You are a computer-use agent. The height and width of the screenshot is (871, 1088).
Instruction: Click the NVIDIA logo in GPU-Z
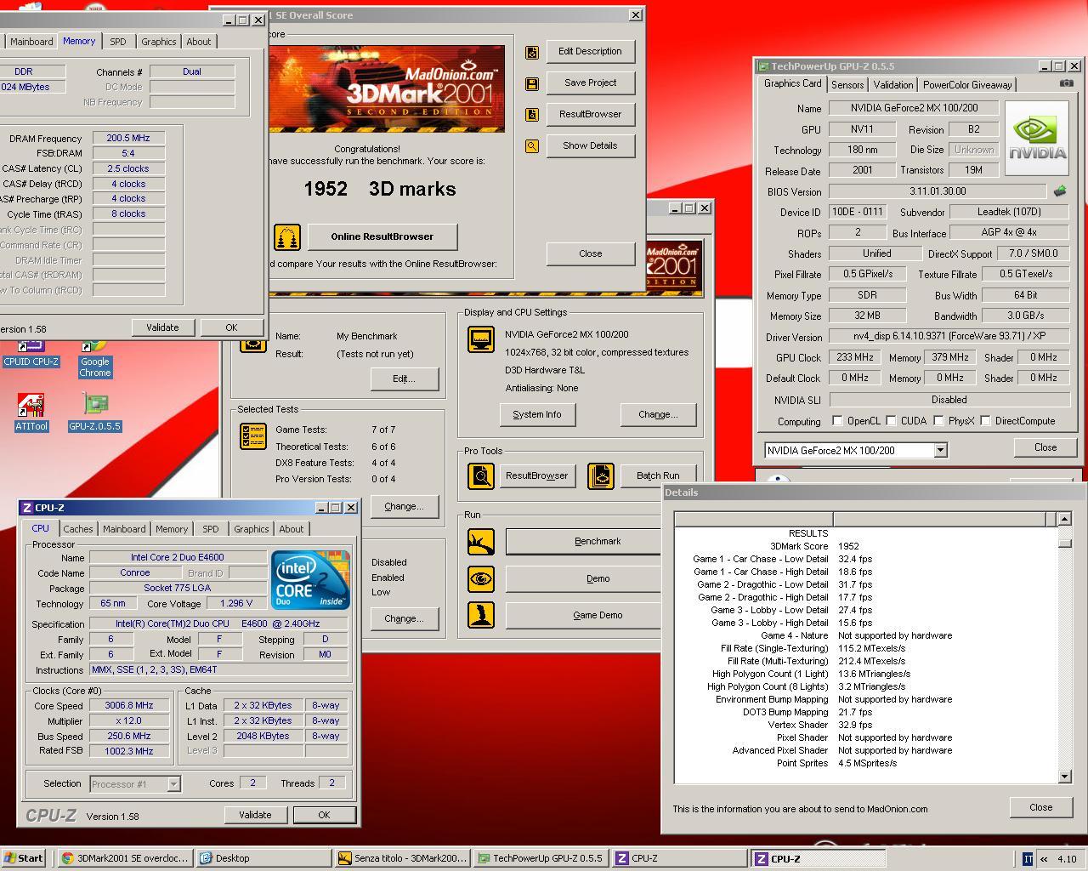pos(1037,138)
